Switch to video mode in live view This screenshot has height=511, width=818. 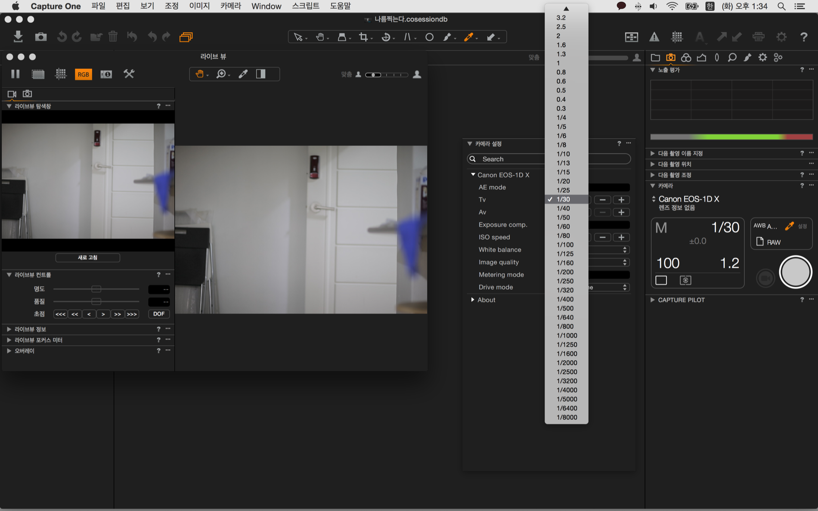12,94
